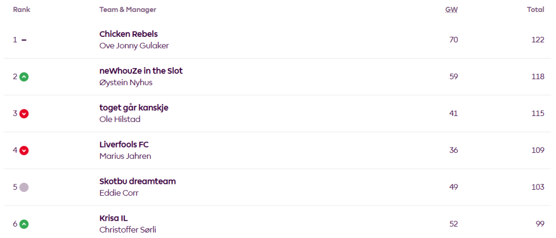Click the red down-arrow beside rank 4
Image resolution: width=556 pixels, height=238 pixels.
click(24, 150)
